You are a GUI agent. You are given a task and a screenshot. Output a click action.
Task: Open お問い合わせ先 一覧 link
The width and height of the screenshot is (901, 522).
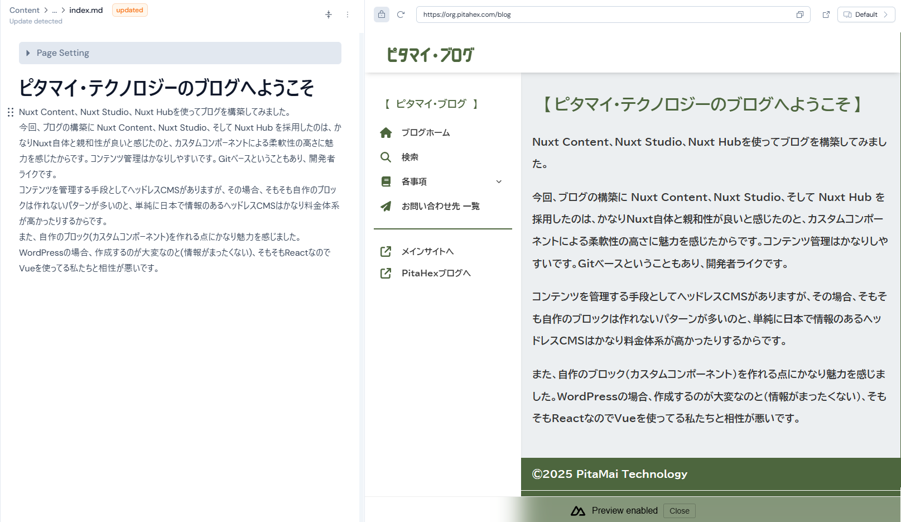tap(440, 206)
